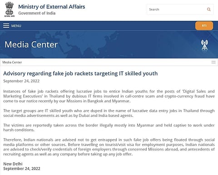The height and width of the screenshot is (175, 218).
Task: Select the MENU label in navigation bar
Action: [16, 26]
